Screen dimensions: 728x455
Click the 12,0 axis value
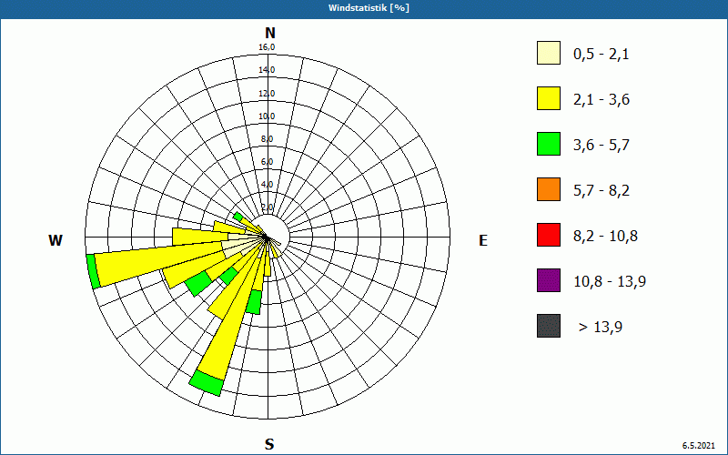pos(267,94)
